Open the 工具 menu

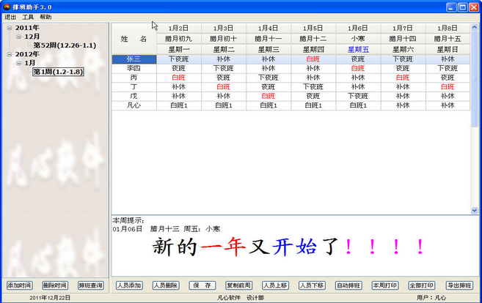click(28, 17)
